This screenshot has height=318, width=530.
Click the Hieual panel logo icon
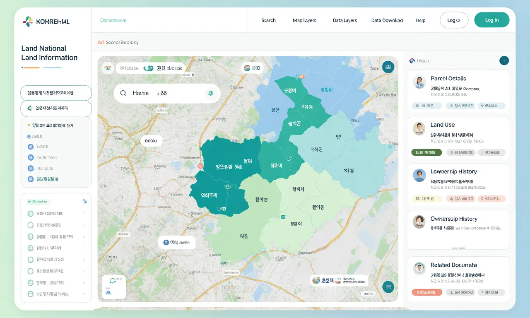tap(412, 61)
